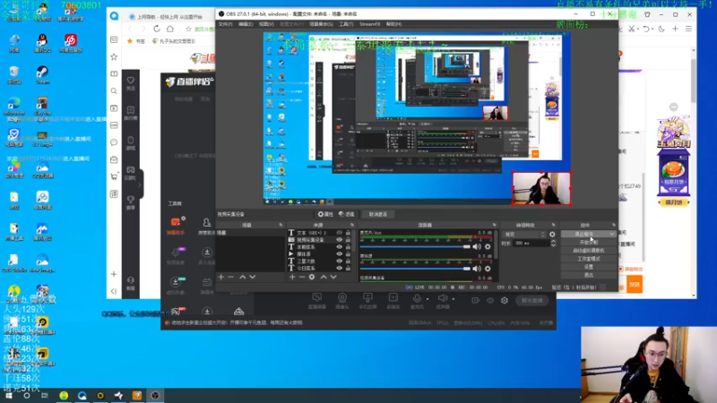Image resolution: width=717 pixels, height=403 pixels.
Task: Select 视频采集设备 row in sources list
Action: click(319, 239)
